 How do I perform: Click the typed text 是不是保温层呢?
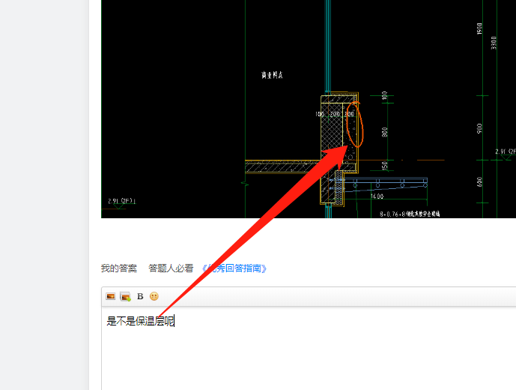coord(140,321)
